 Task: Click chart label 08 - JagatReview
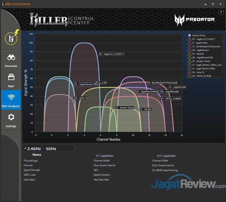point(169,92)
